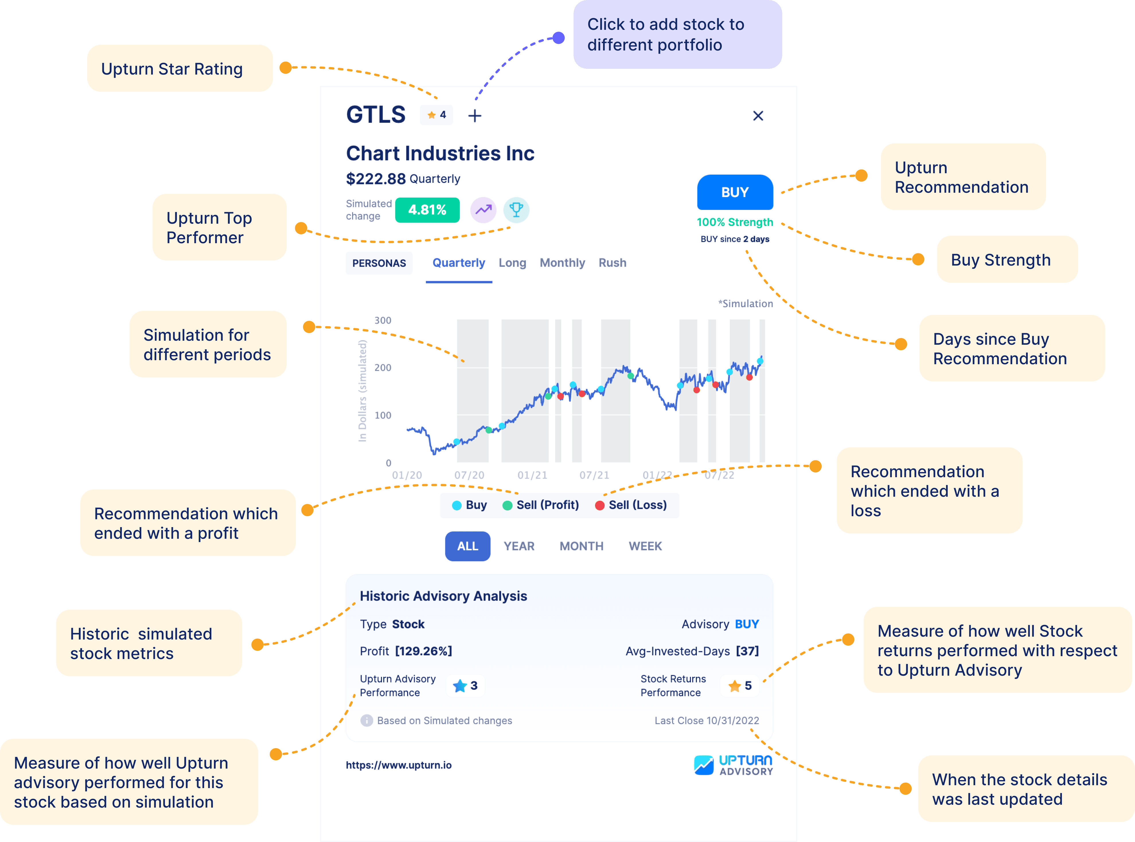This screenshot has height=842, width=1135.
Task: Click the Type Stock entry
Action: [393, 624]
